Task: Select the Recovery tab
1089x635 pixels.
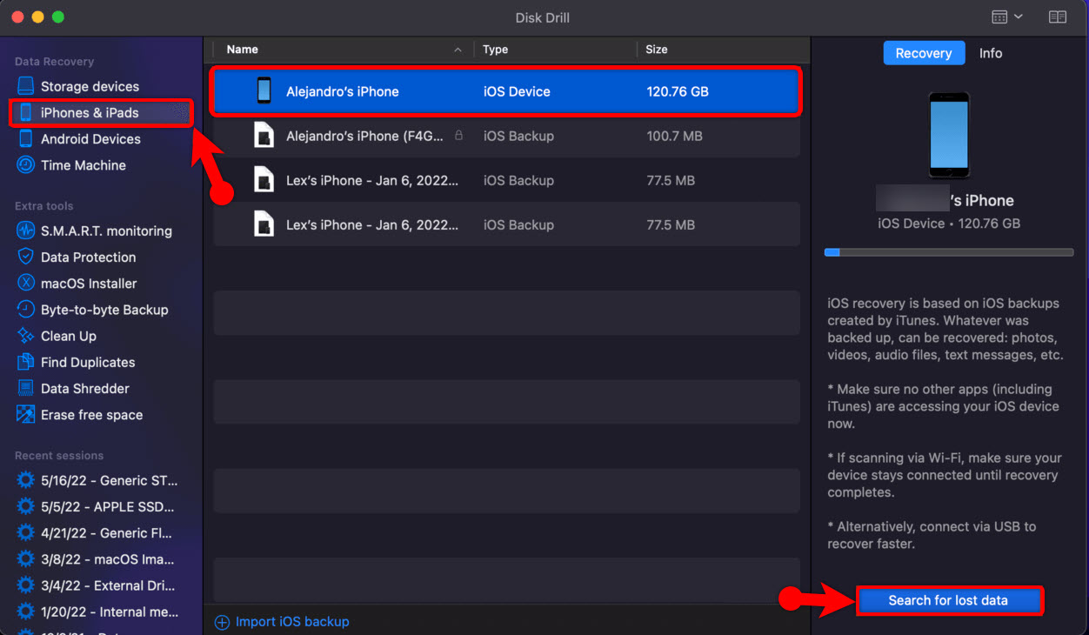Action: point(923,53)
